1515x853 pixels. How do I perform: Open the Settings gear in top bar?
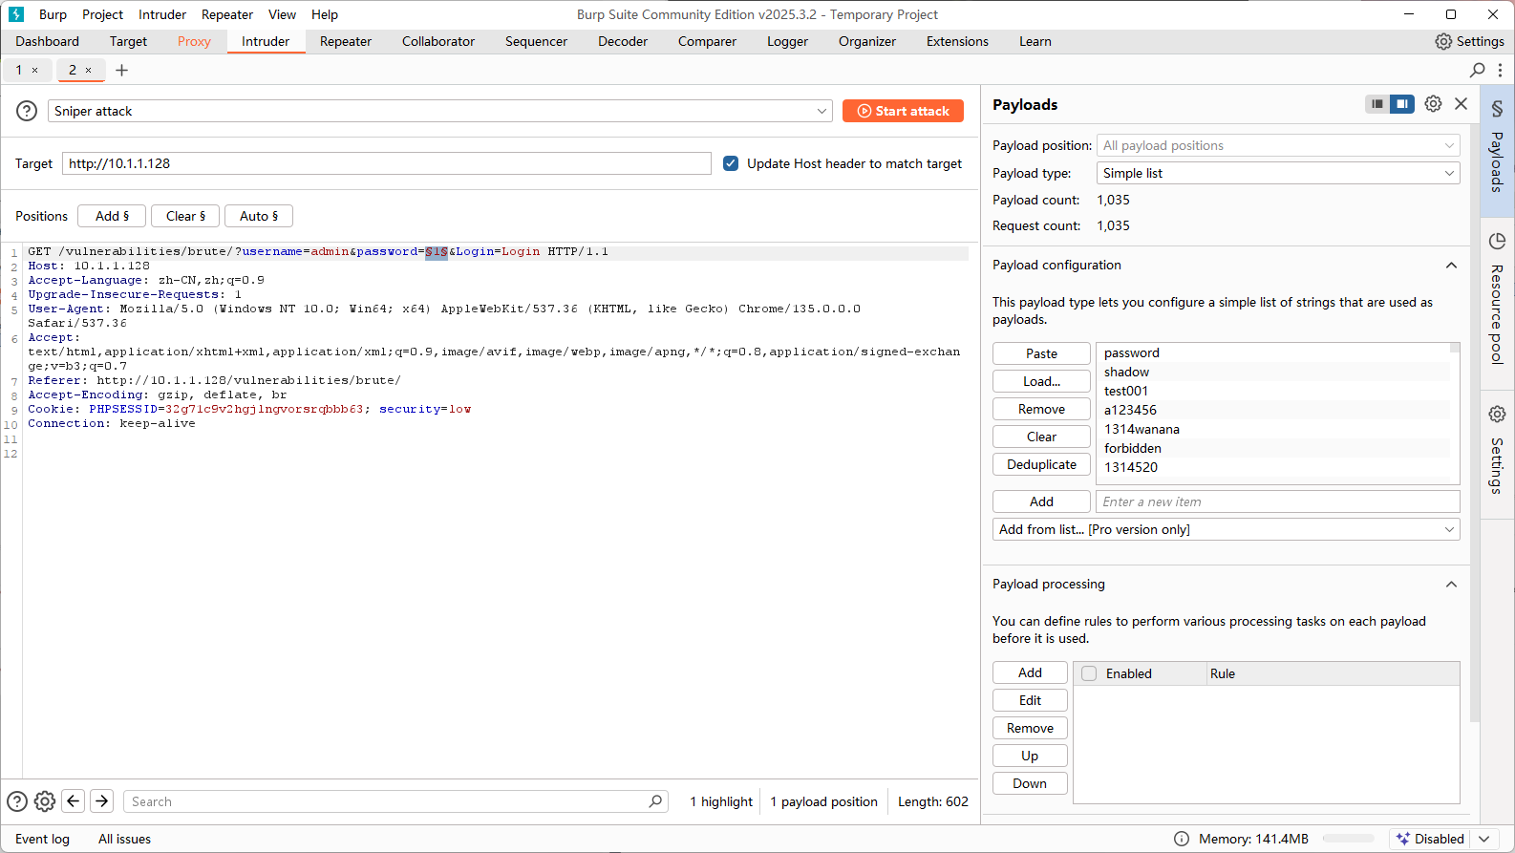(x=1469, y=41)
